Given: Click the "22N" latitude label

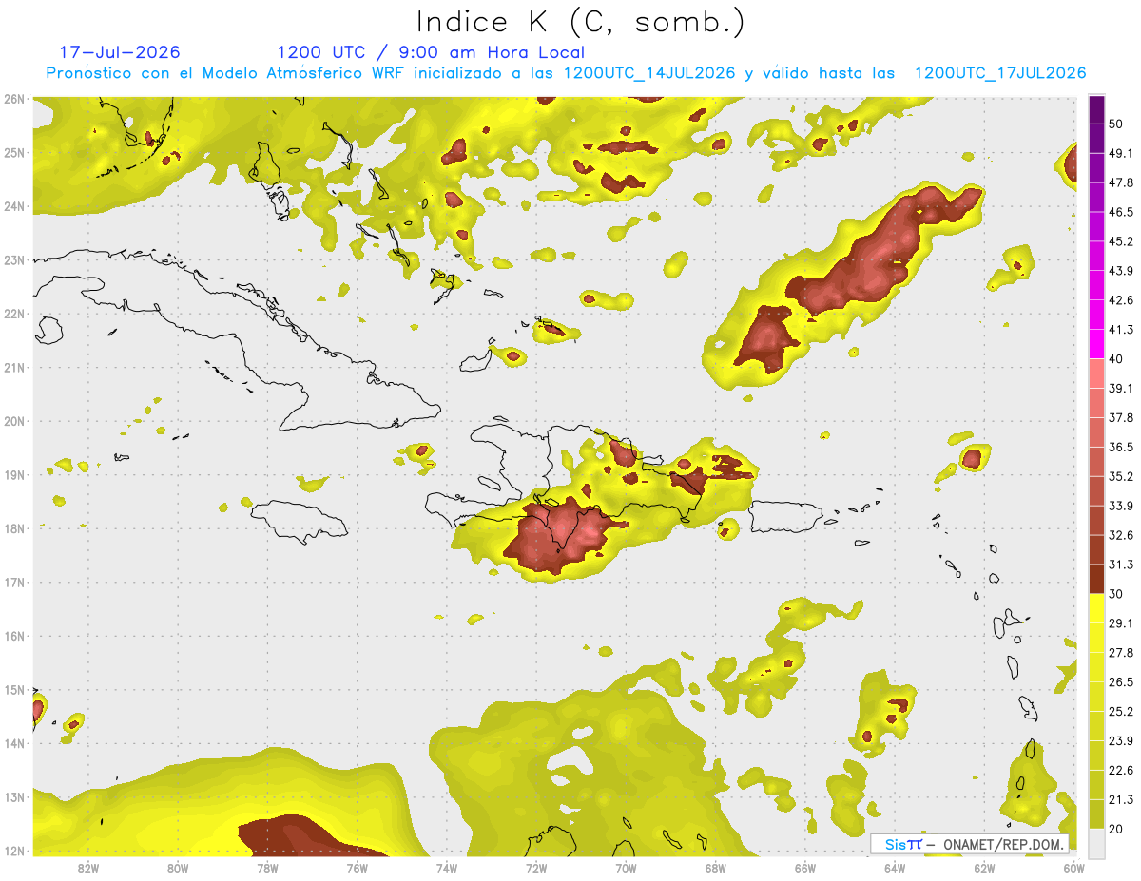Looking at the screenshot, I should click(x=14, y=314).
